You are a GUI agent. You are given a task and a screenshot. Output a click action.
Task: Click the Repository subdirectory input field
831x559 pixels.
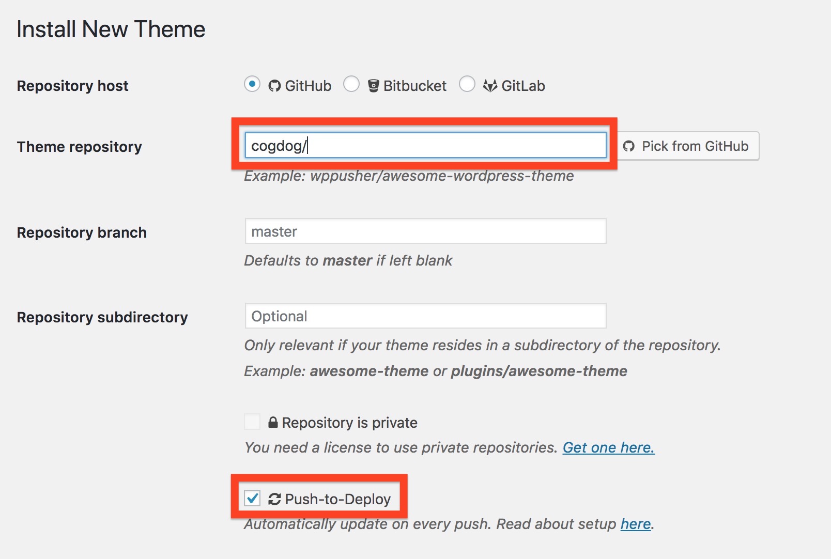425,316
